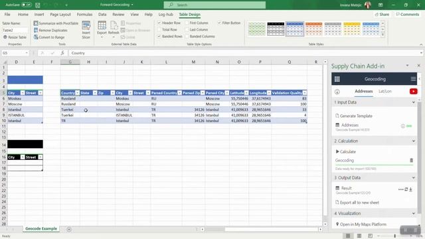The height and width of the screenshot is (239, 425).
Task: Switch to Normal view in status bar
Action: point(348,236)
